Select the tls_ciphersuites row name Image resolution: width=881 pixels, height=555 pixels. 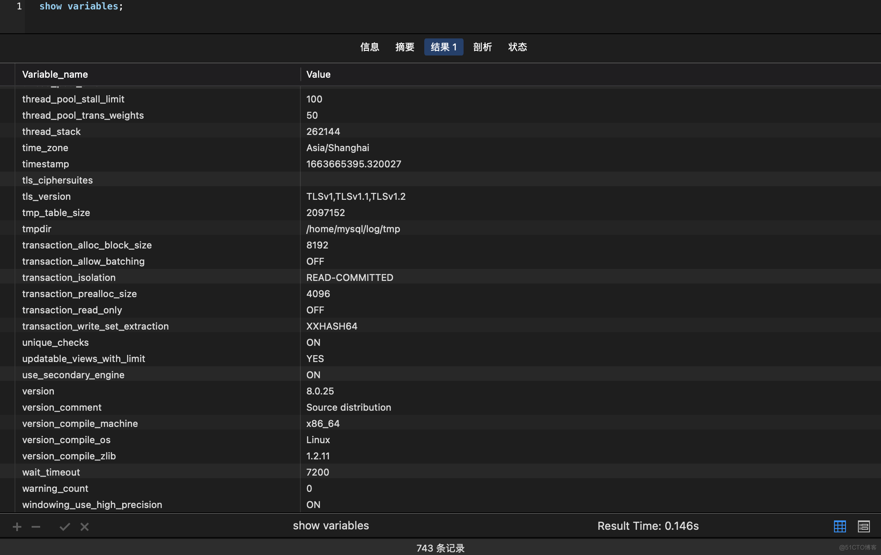[57, 180]
